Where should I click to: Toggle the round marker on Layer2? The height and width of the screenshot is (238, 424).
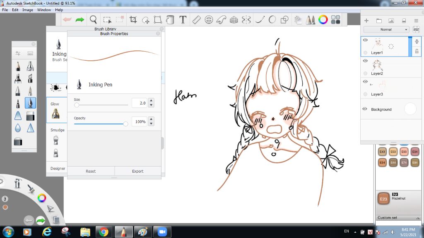pos(365,74)
